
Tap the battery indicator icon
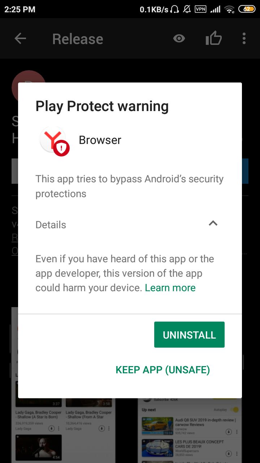(x=247, y=9)
